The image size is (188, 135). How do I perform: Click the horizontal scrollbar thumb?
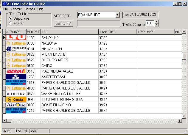click(x=9, y=120)
